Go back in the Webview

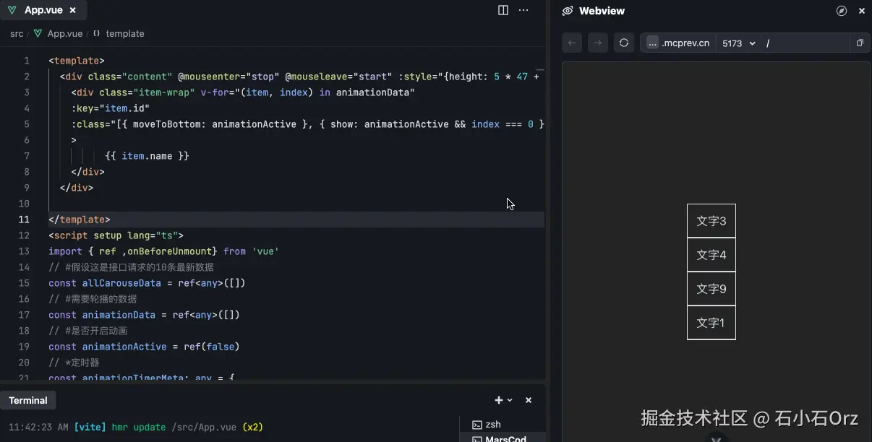pyautogui.click(x=572, y=43)
